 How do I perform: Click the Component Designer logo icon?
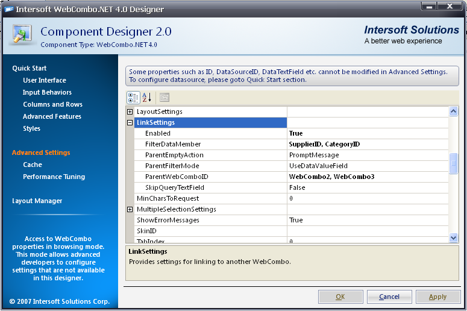[x=22, y=34]
